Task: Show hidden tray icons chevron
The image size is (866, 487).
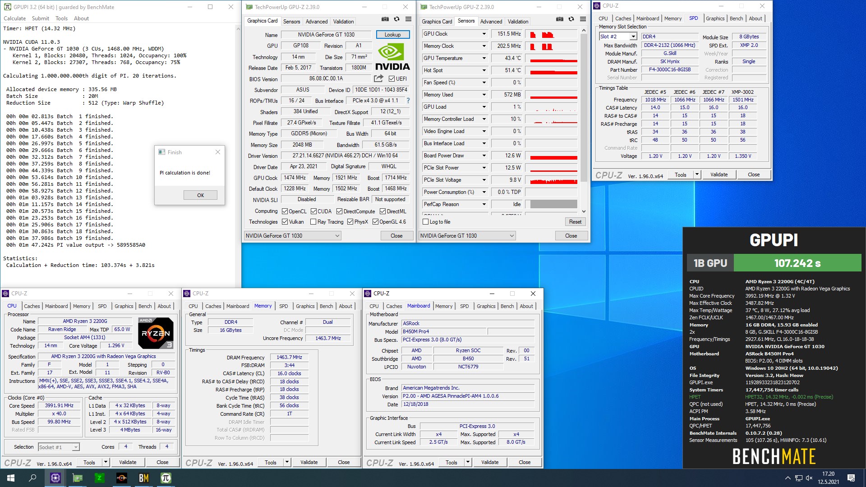Action: pyautogui.click(x=788, y=478)
